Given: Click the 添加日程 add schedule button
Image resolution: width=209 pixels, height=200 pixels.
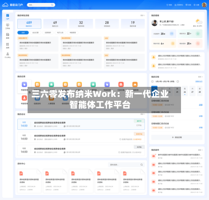Looking at the screenshot, I should tap(177, 137).
